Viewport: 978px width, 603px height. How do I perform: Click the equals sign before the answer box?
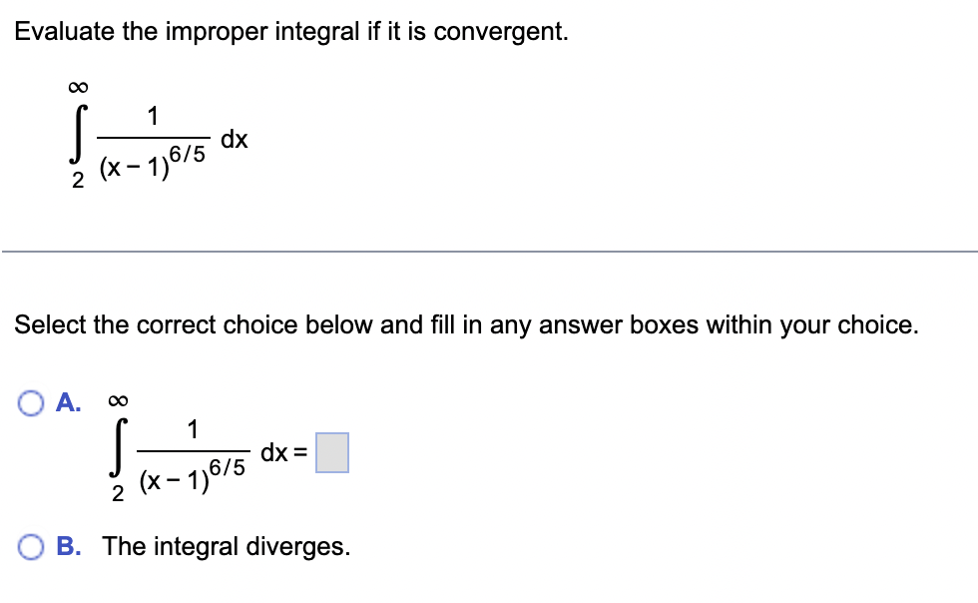[x=302, y=451]
